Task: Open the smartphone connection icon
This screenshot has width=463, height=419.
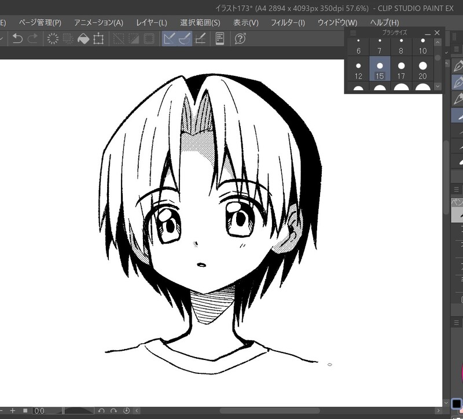Action: [x=220, y=38]
